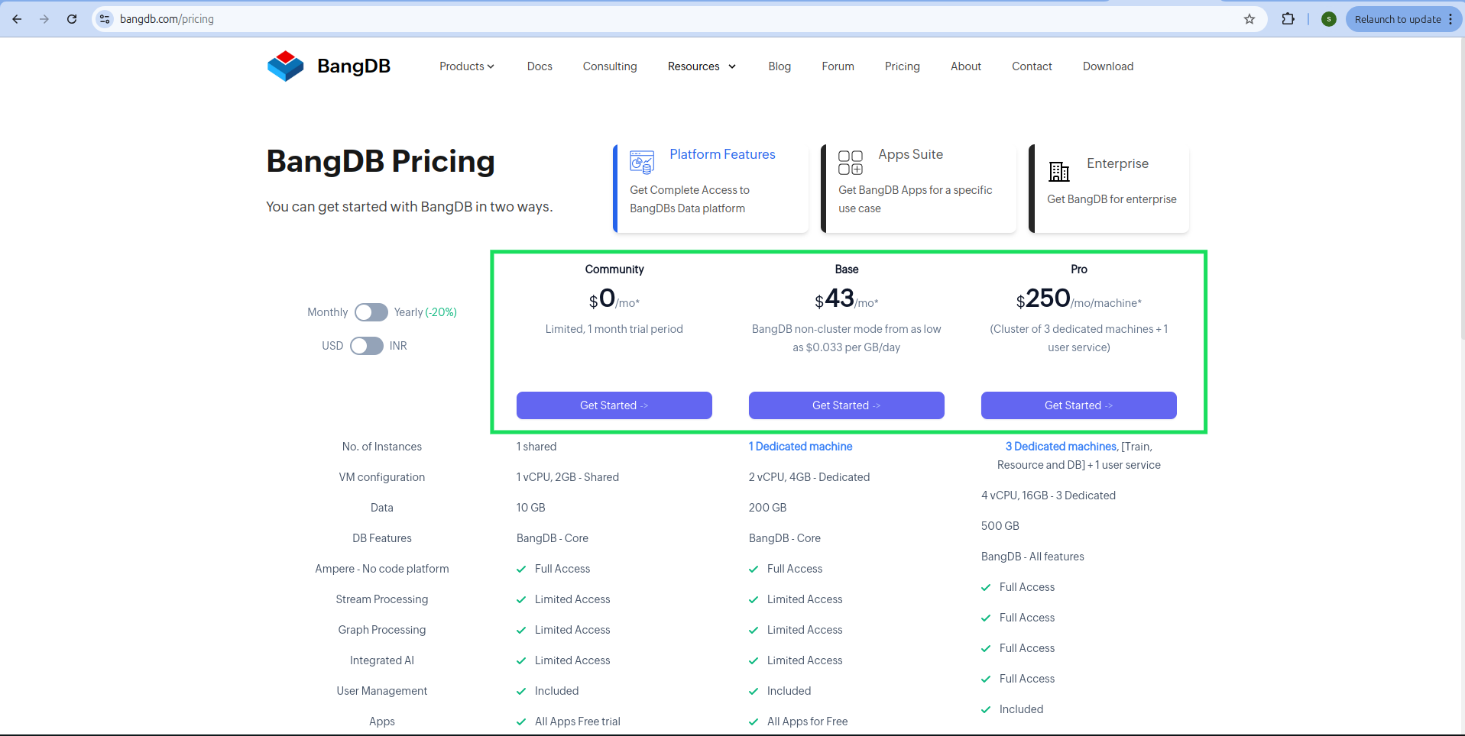1465x736 pixels.
Task: Go back with the browser back arrow
Action: point(17,19)
